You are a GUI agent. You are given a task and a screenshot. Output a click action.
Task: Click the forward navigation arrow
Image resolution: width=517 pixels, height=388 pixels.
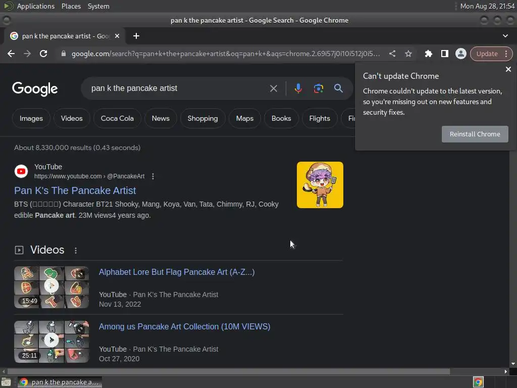point(27,54)
